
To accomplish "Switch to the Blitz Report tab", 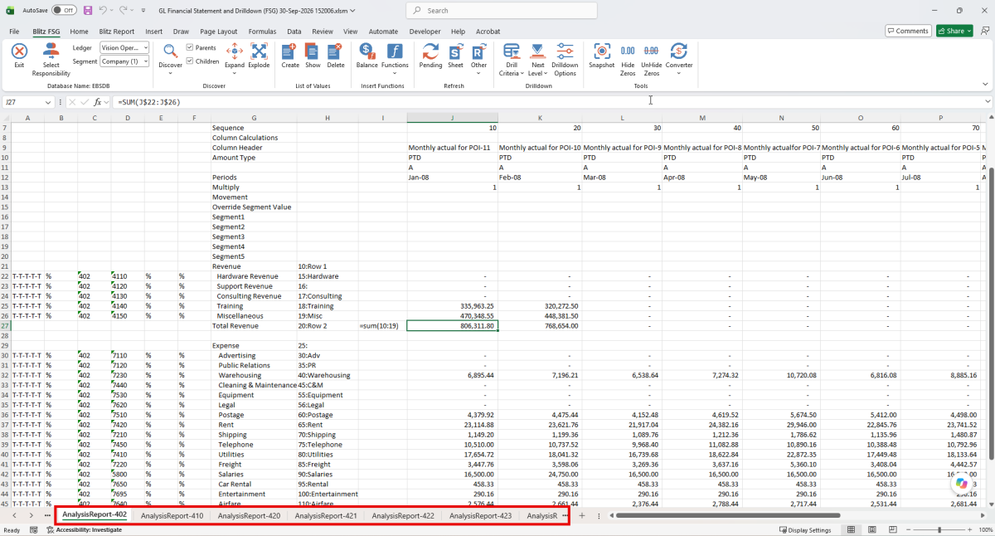I will coord(117,32).
